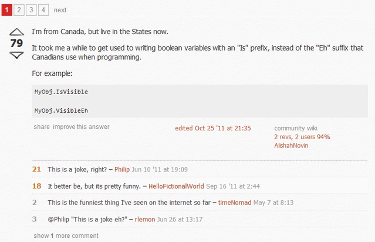Viewport: 375px width, 242px height.
Task: Click improve this answer link
Action: (x=81, y=126)
